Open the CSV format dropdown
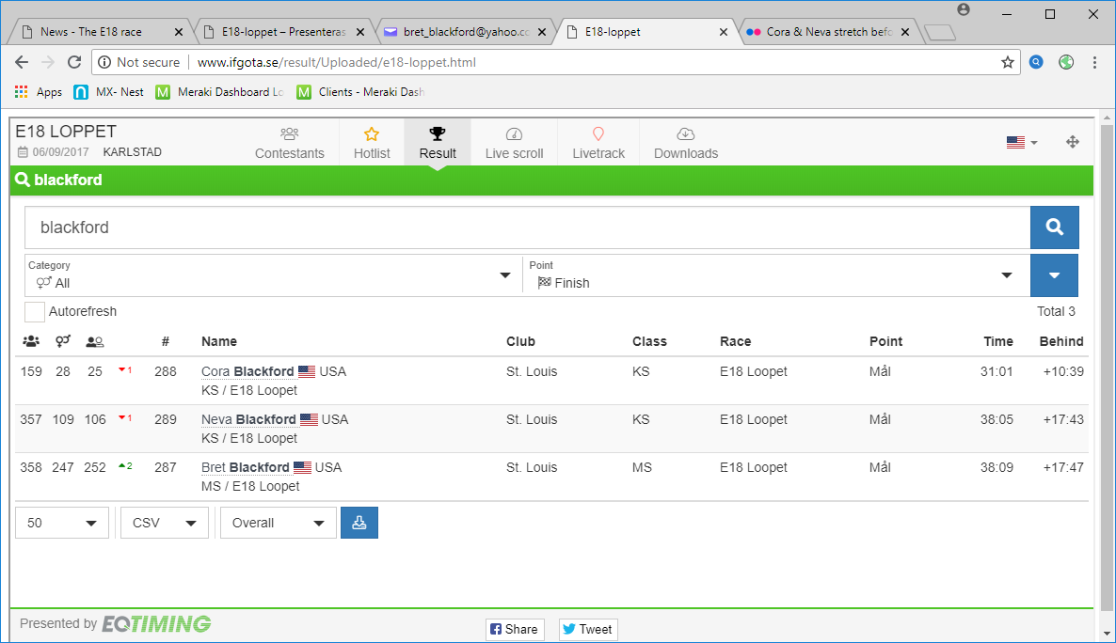 coord(165,523)
